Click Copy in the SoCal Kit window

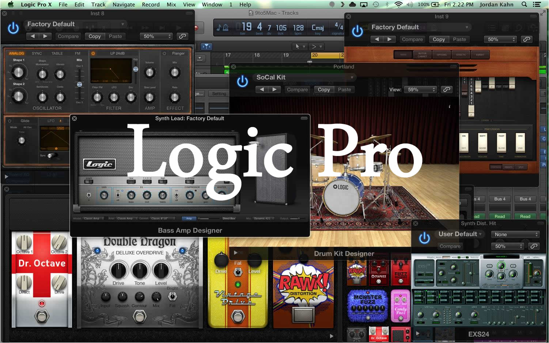[324, 89]
